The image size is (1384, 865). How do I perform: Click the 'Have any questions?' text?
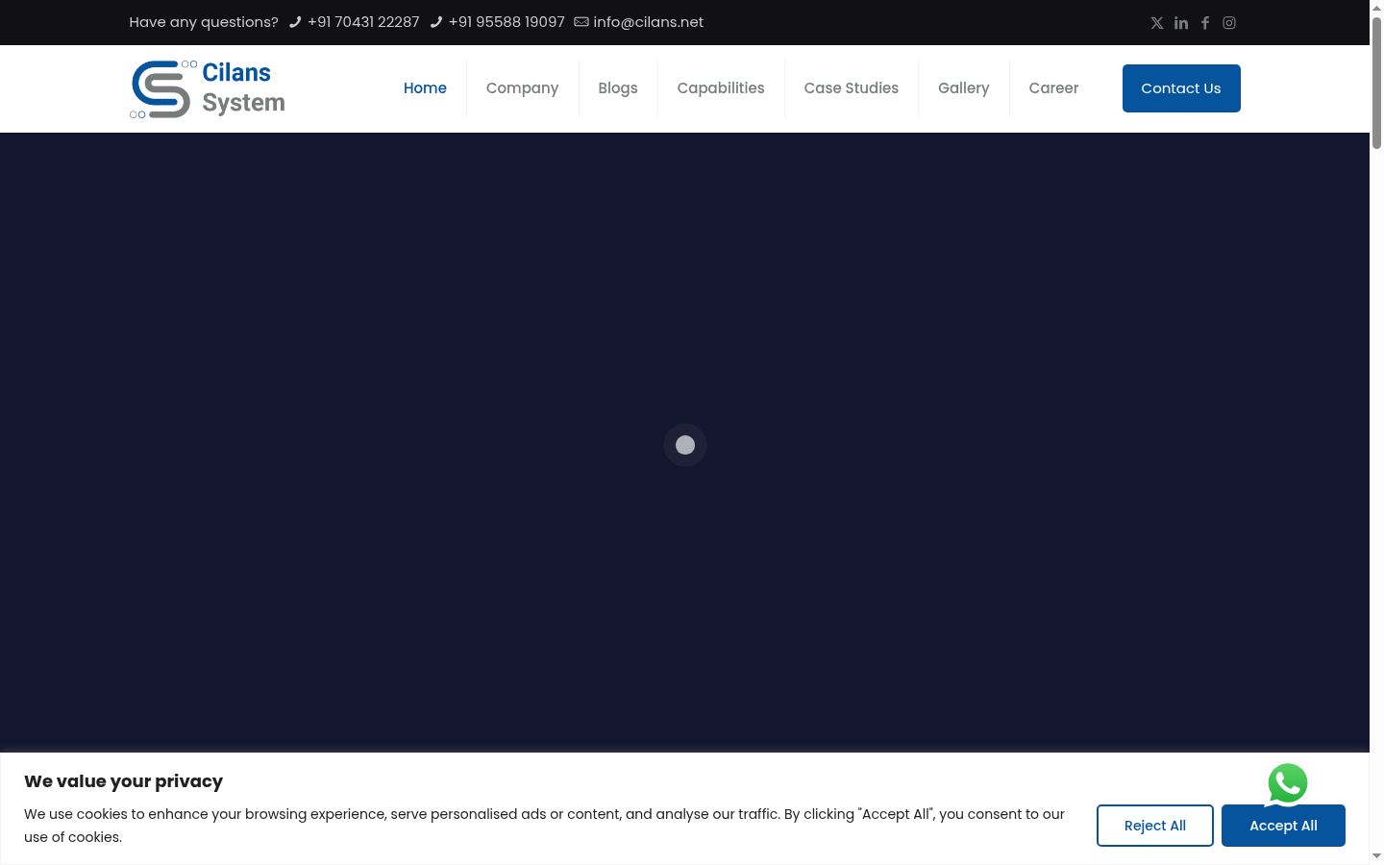click(204, 22)
